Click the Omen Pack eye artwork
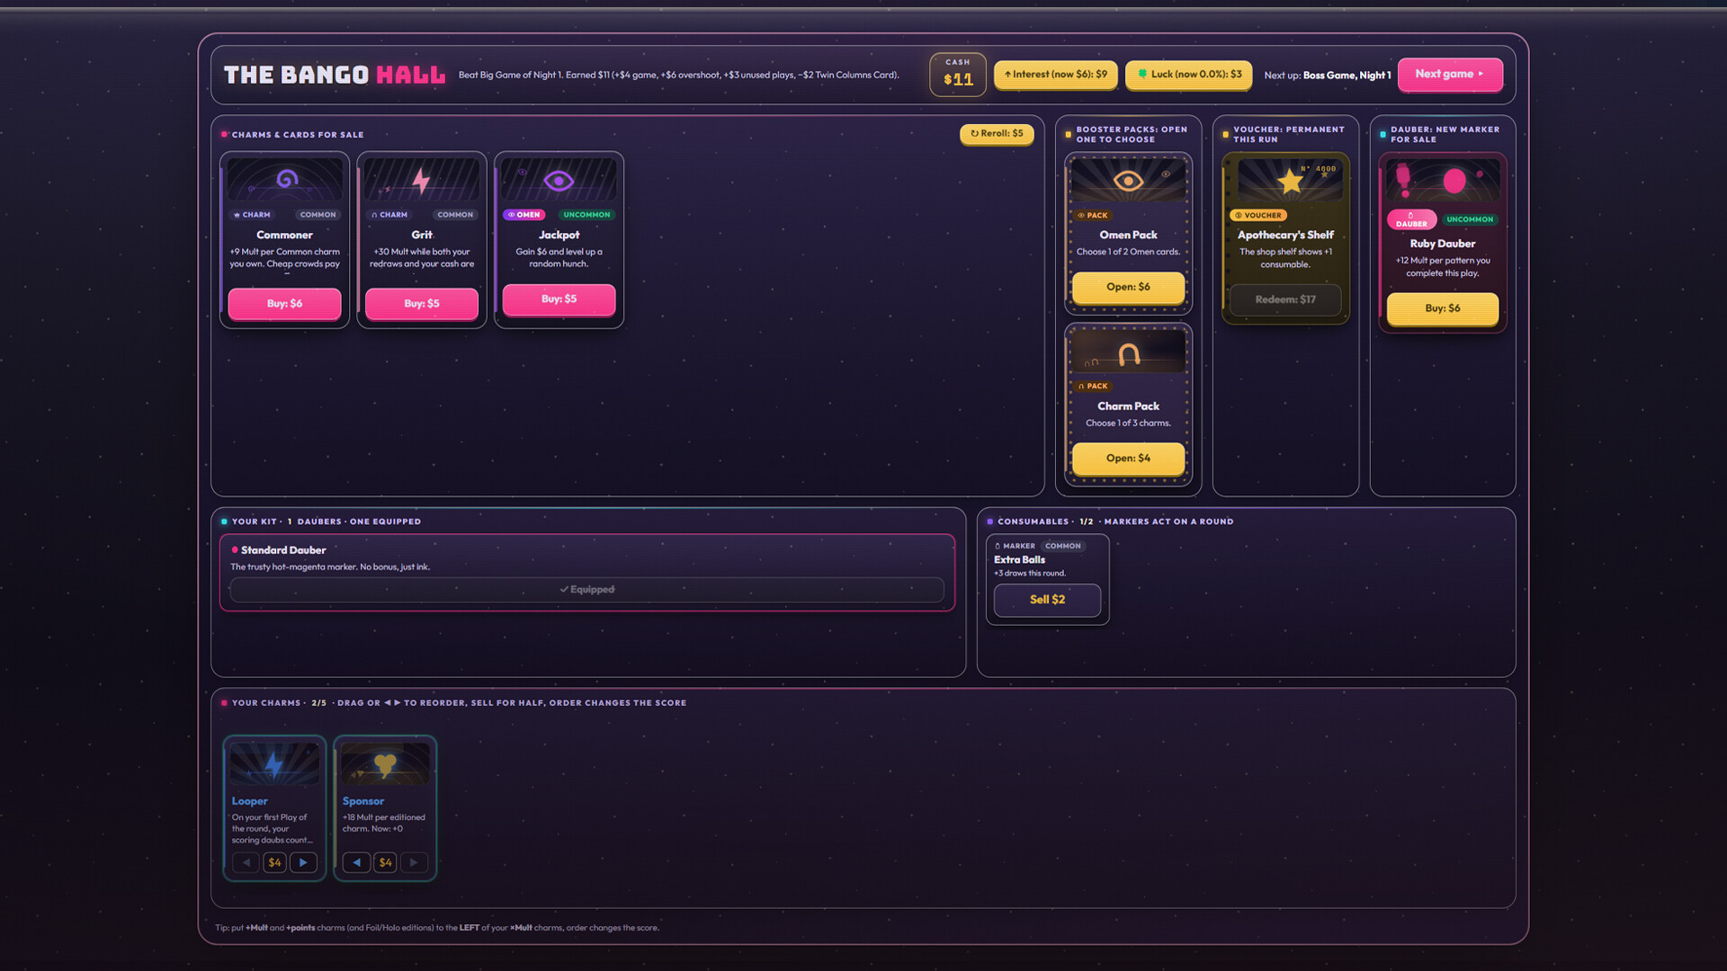The height and width of the screenshot is (971, 1727). (x=1128, y=180)
